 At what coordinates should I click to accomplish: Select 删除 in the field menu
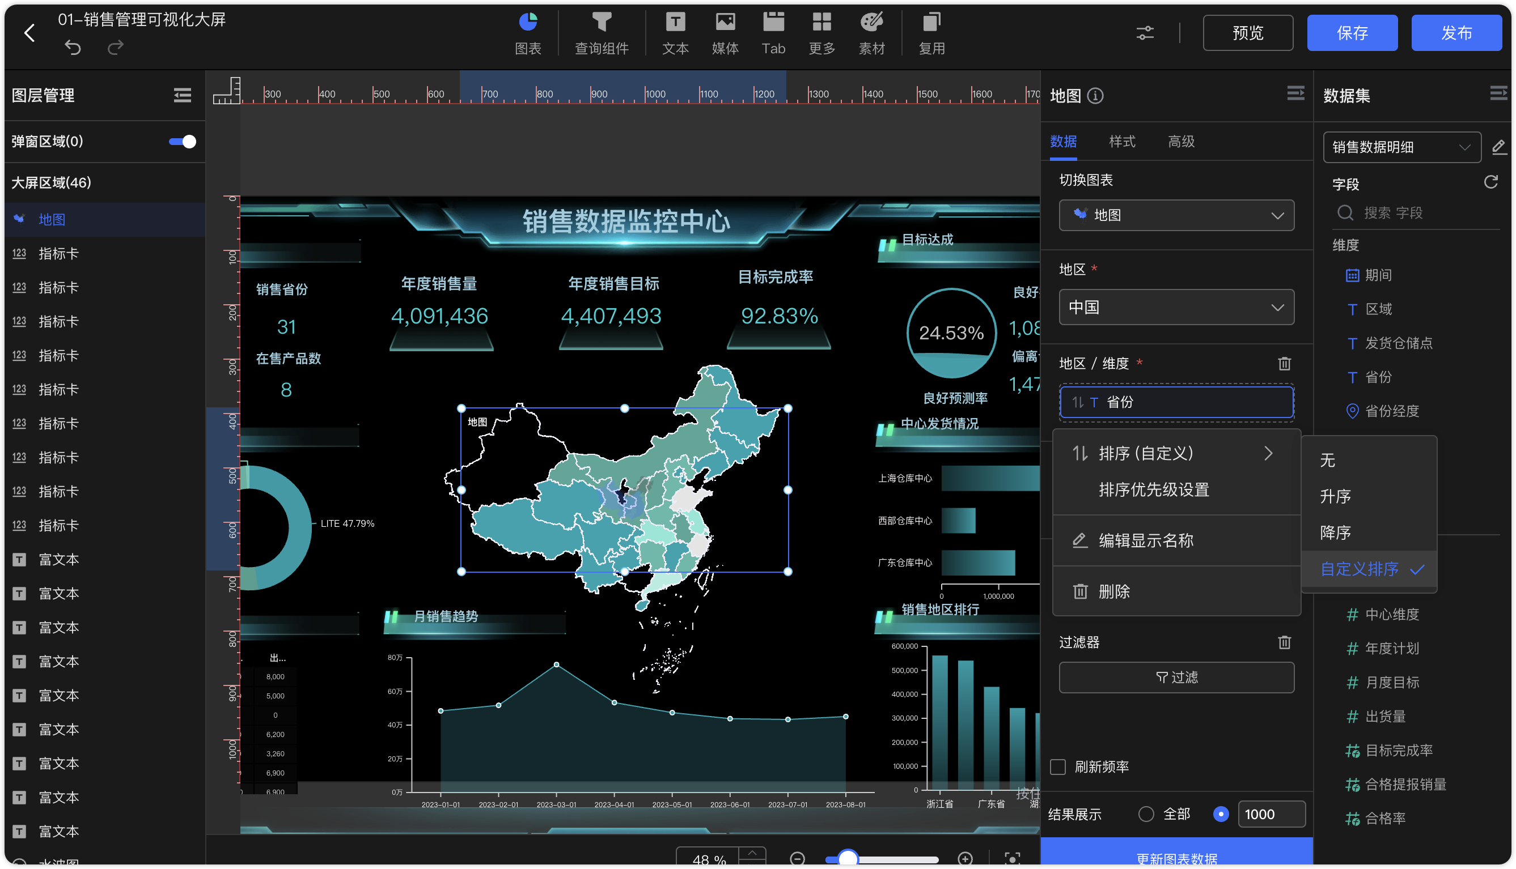click(1176, 591)
